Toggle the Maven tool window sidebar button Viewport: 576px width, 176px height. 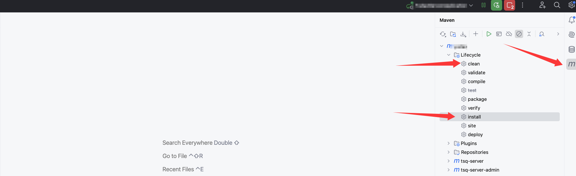572,64
